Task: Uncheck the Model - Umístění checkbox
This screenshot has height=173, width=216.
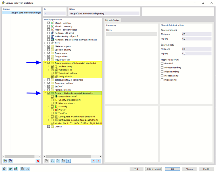Action: (49, 23)
